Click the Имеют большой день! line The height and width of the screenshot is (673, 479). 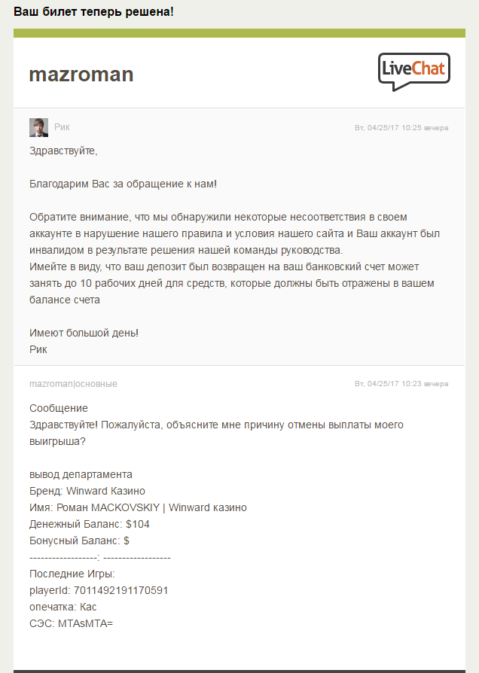pyautogui.click(x=84, y=333)
